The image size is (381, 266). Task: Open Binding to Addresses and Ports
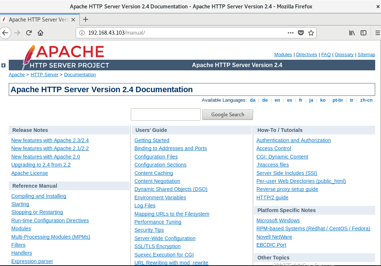coord(170,148)
